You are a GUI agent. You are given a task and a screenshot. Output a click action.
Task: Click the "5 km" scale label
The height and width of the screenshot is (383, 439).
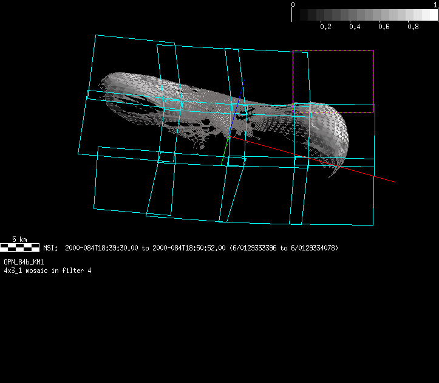[19, 240]
